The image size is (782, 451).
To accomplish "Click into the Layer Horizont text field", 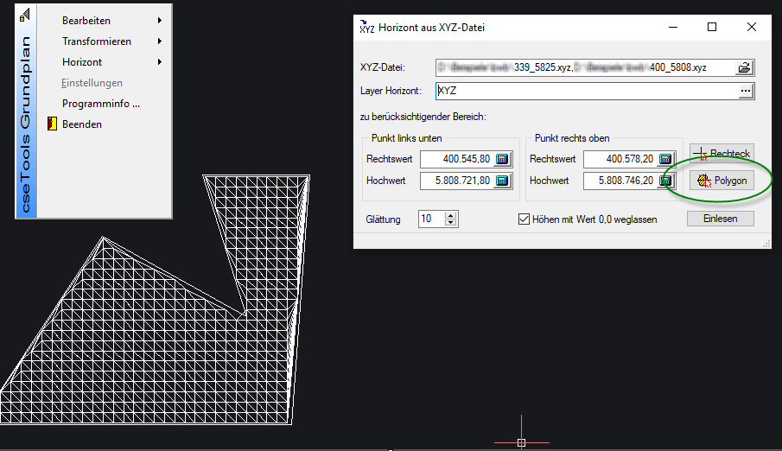I will (x=586, y=91).
